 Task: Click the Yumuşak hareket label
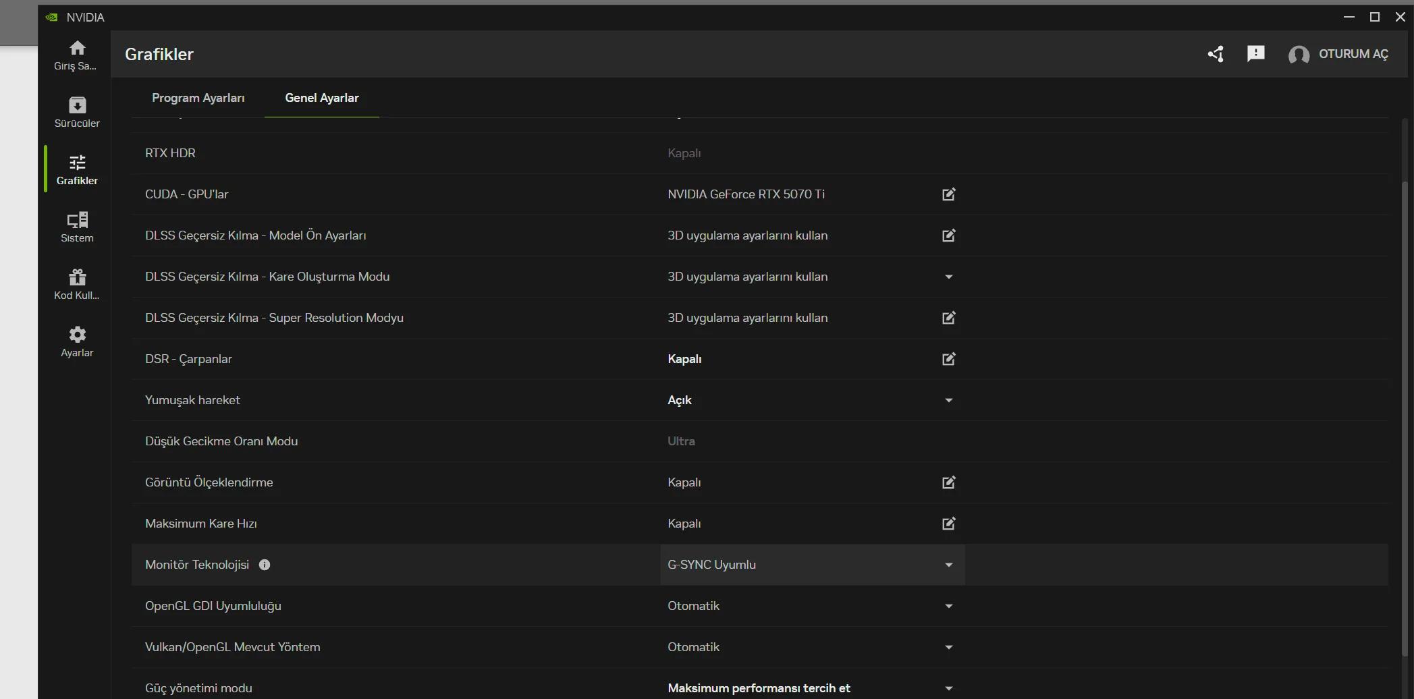[x=192, y=400]
